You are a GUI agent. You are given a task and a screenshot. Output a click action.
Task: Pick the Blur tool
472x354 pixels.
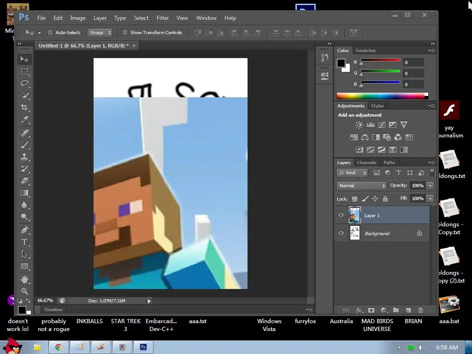click(25, 205)
